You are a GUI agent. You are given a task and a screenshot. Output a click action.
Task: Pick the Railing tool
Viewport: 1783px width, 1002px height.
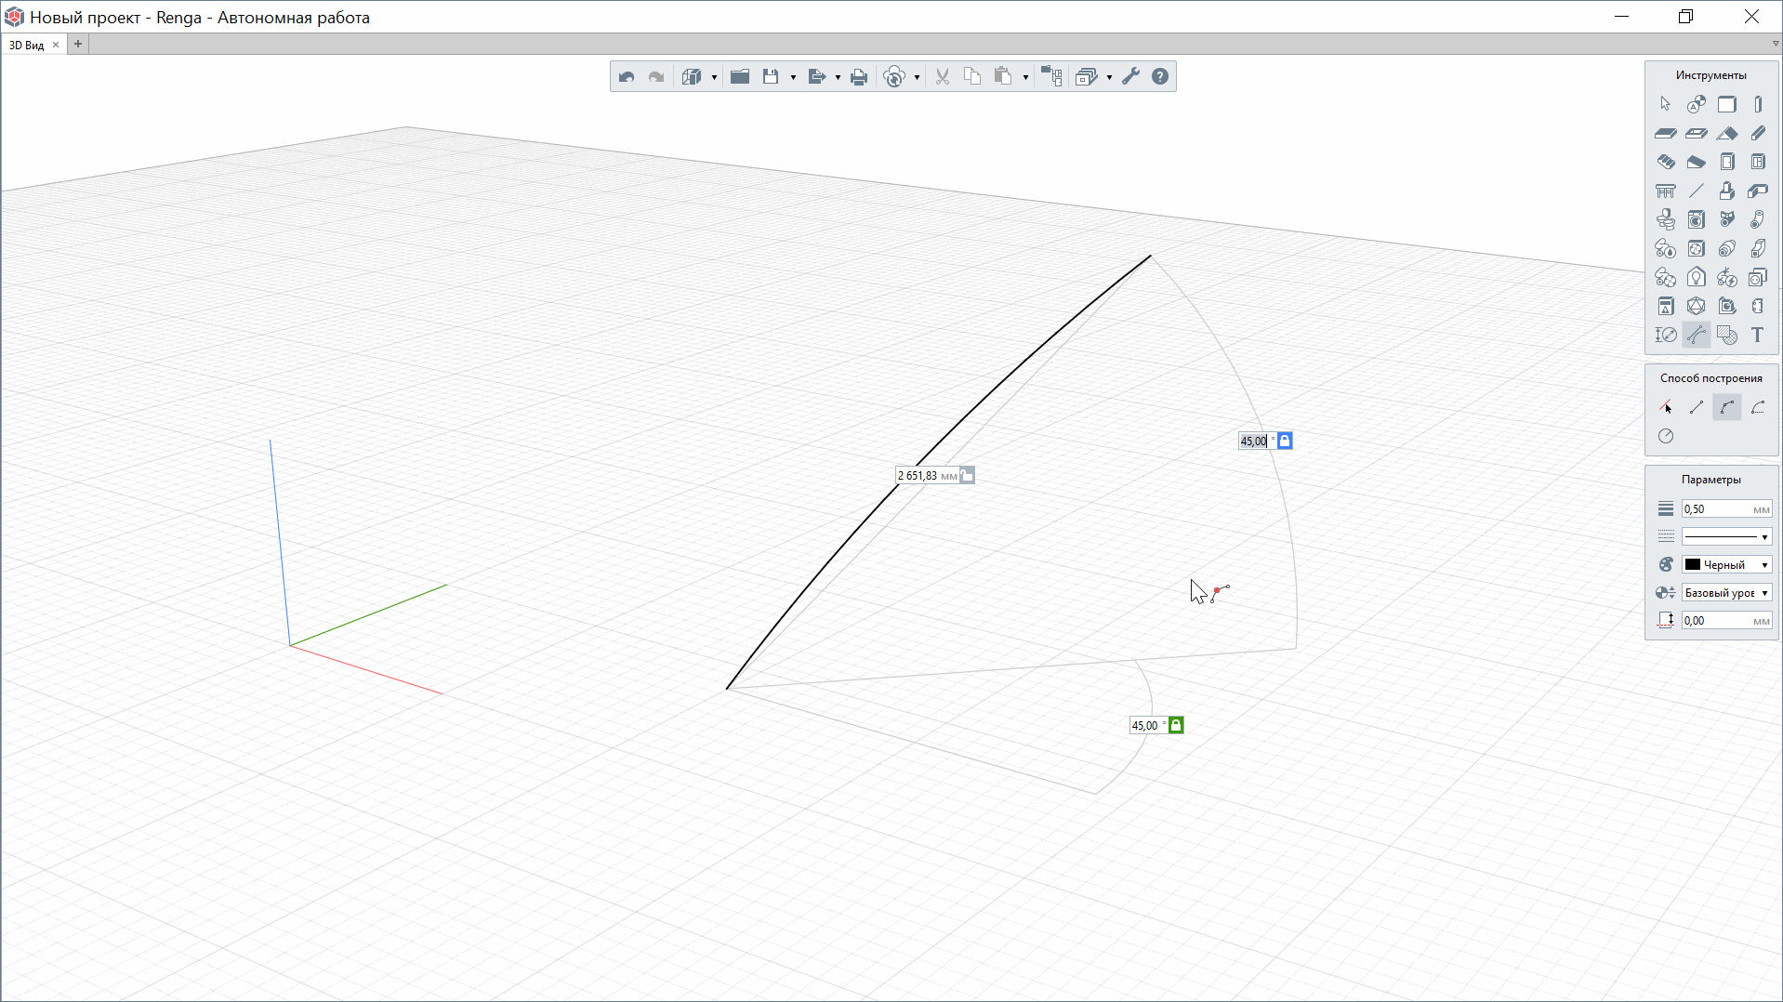coord(1665,191)
